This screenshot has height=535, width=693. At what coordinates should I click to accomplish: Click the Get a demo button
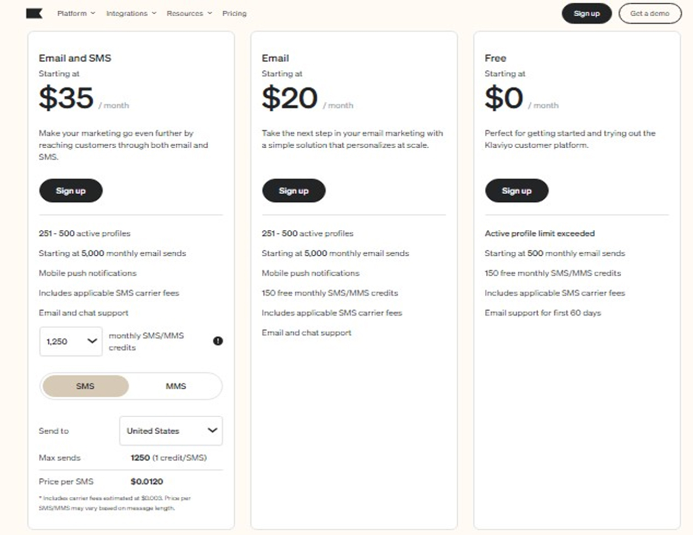coord(650,14)
